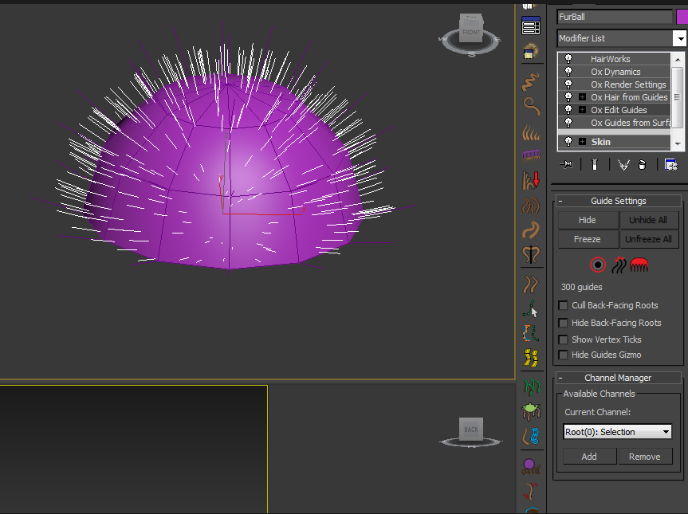
Task: Select the Ox Render Settings modifier
Action: (628, 84)
